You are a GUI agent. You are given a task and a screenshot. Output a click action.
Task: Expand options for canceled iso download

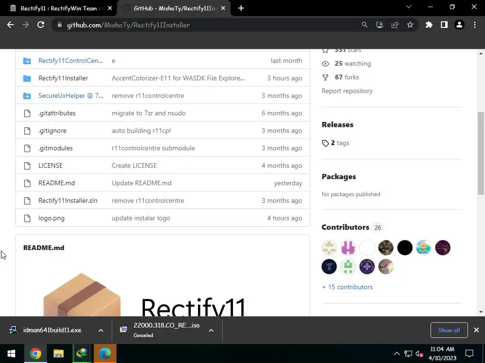coord(211,330)
